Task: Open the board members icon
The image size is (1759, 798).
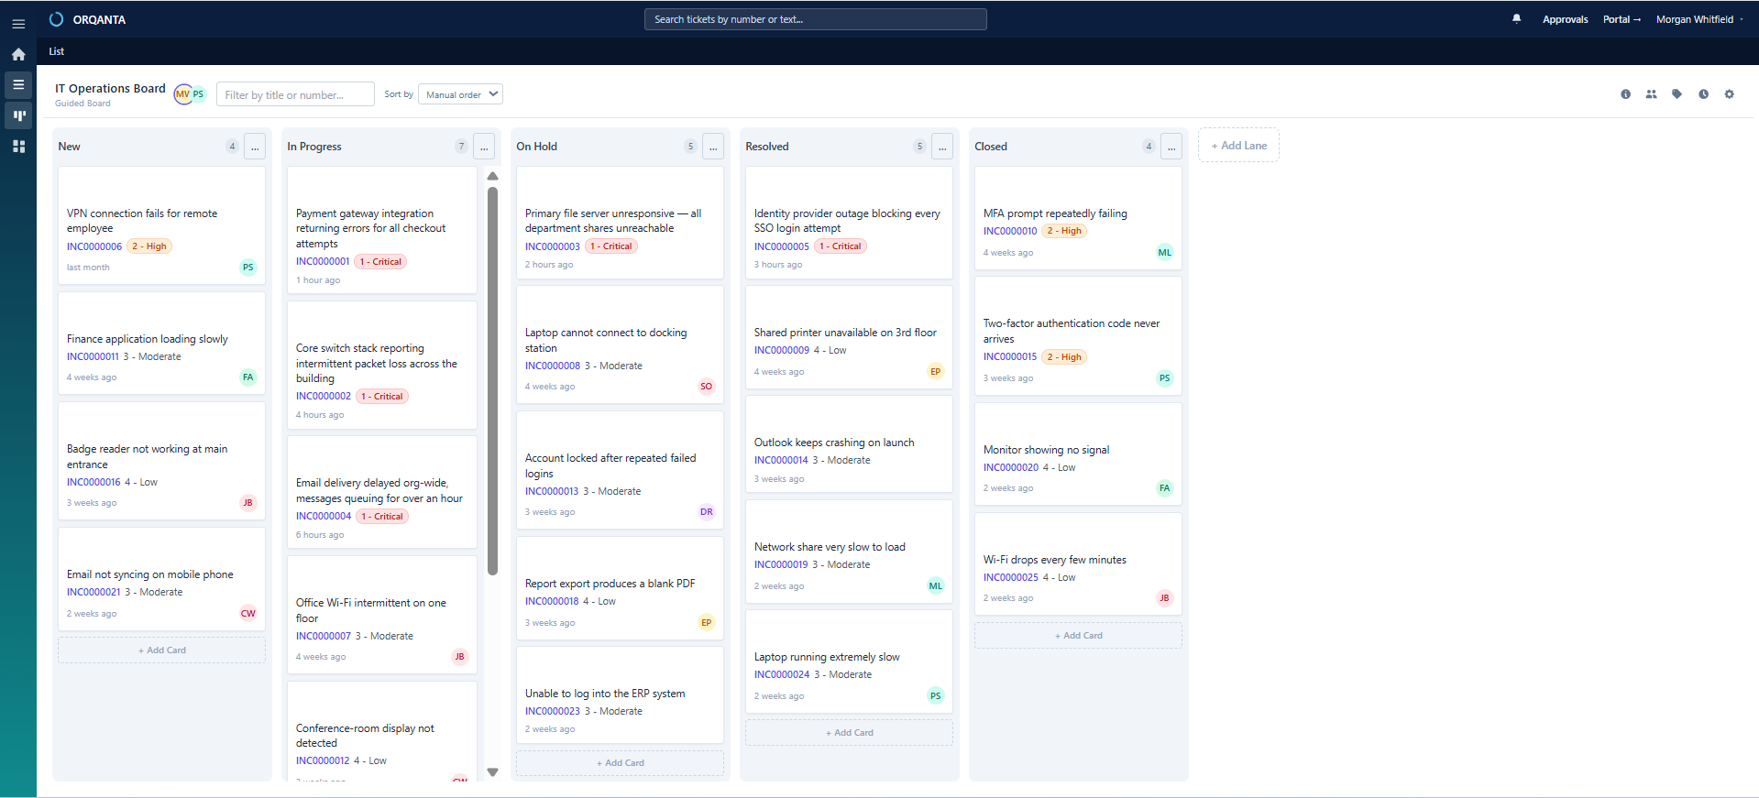Action: click(x=1651, y=94)
